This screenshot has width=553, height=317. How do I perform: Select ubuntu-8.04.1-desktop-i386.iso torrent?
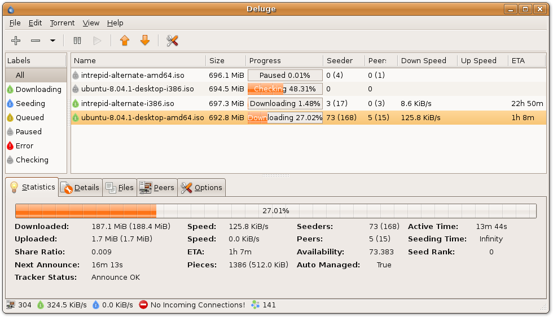309,89
